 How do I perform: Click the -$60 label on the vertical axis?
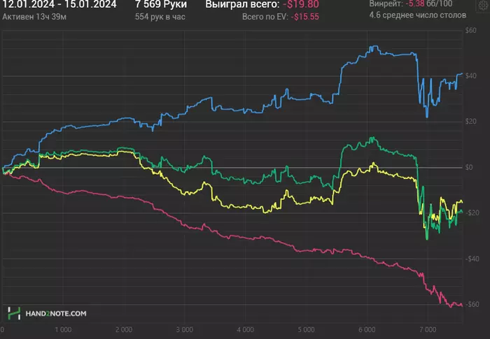pos(472,304)
